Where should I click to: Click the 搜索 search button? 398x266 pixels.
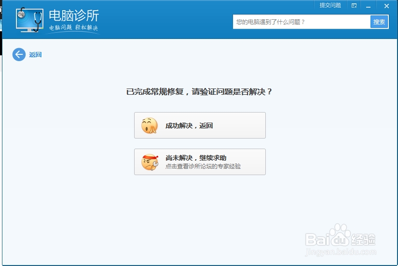click(379, 22)
